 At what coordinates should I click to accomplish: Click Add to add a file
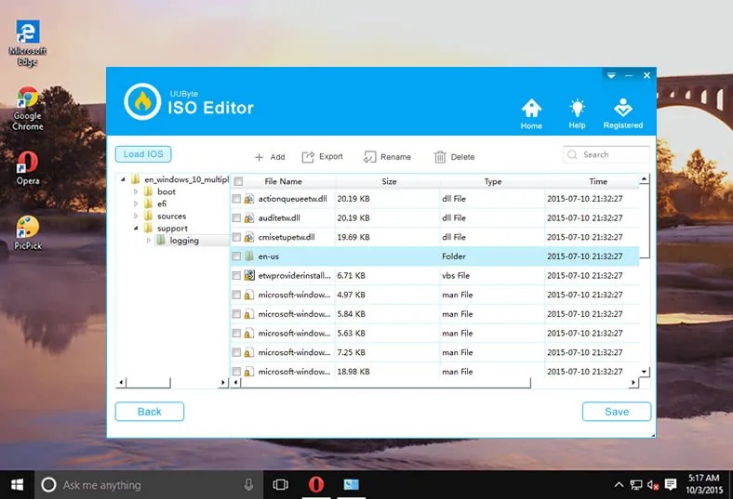coord(270,157)
